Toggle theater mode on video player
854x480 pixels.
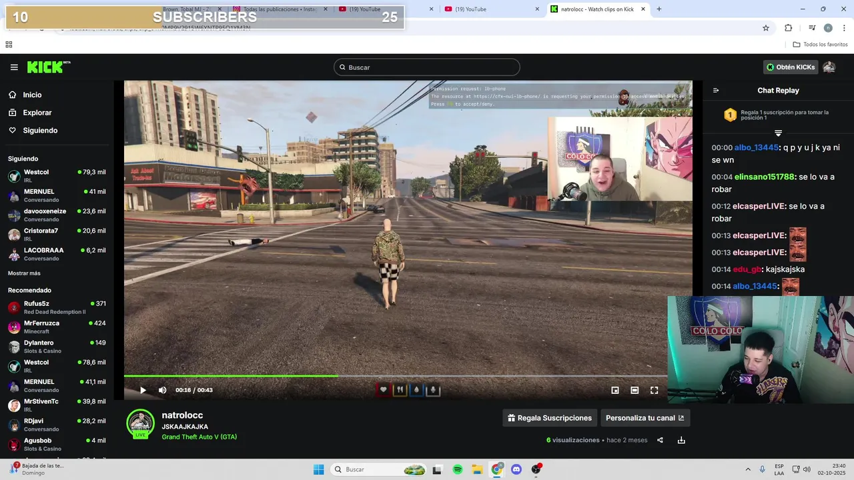click(x=634, y=390)
